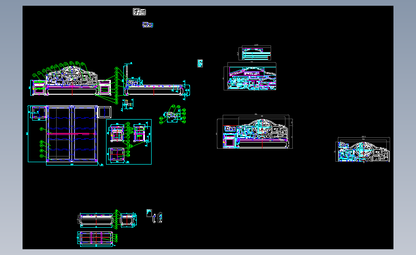Select the bench front elevation drawing

pos(96,220)
